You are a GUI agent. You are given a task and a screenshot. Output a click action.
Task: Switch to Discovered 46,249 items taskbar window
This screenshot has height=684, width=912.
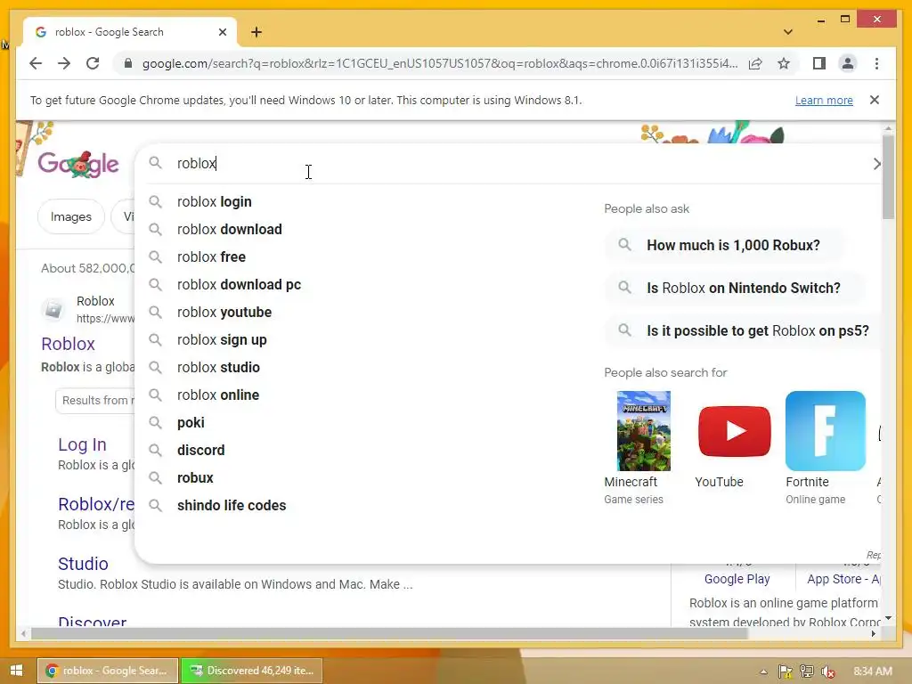(x=252, y=671)
